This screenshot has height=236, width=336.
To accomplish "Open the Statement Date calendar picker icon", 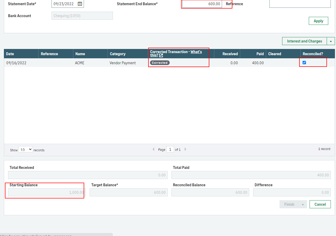I will click(80, 4).
